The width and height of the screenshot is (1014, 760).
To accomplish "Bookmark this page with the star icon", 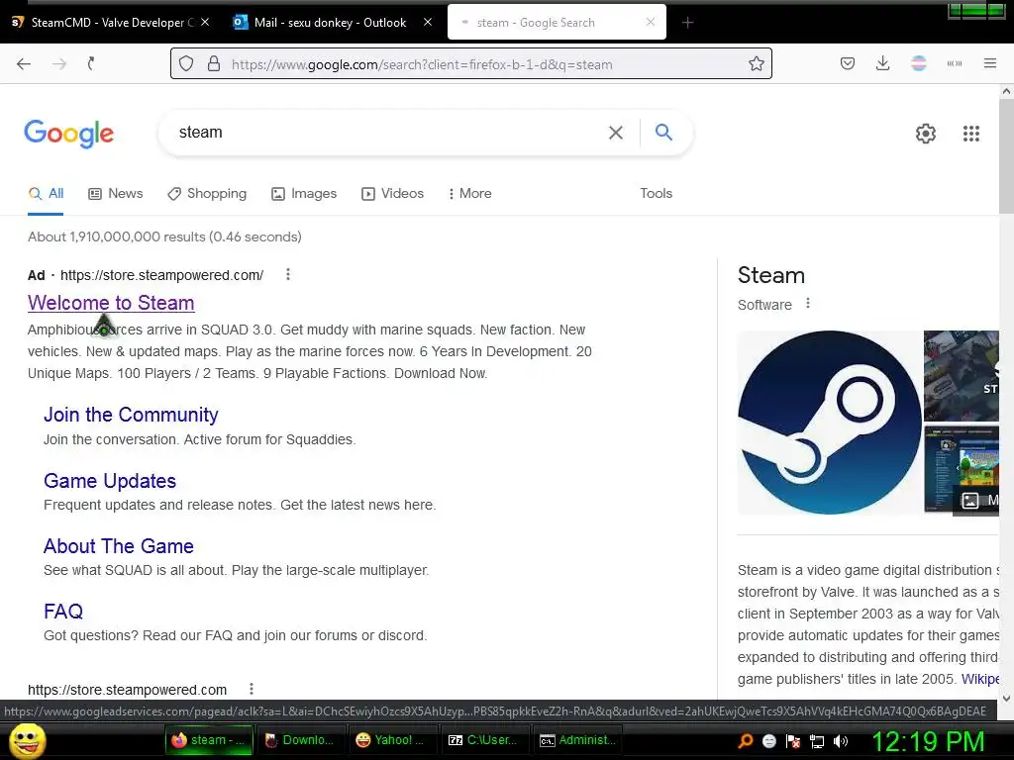I will point(756,63).
